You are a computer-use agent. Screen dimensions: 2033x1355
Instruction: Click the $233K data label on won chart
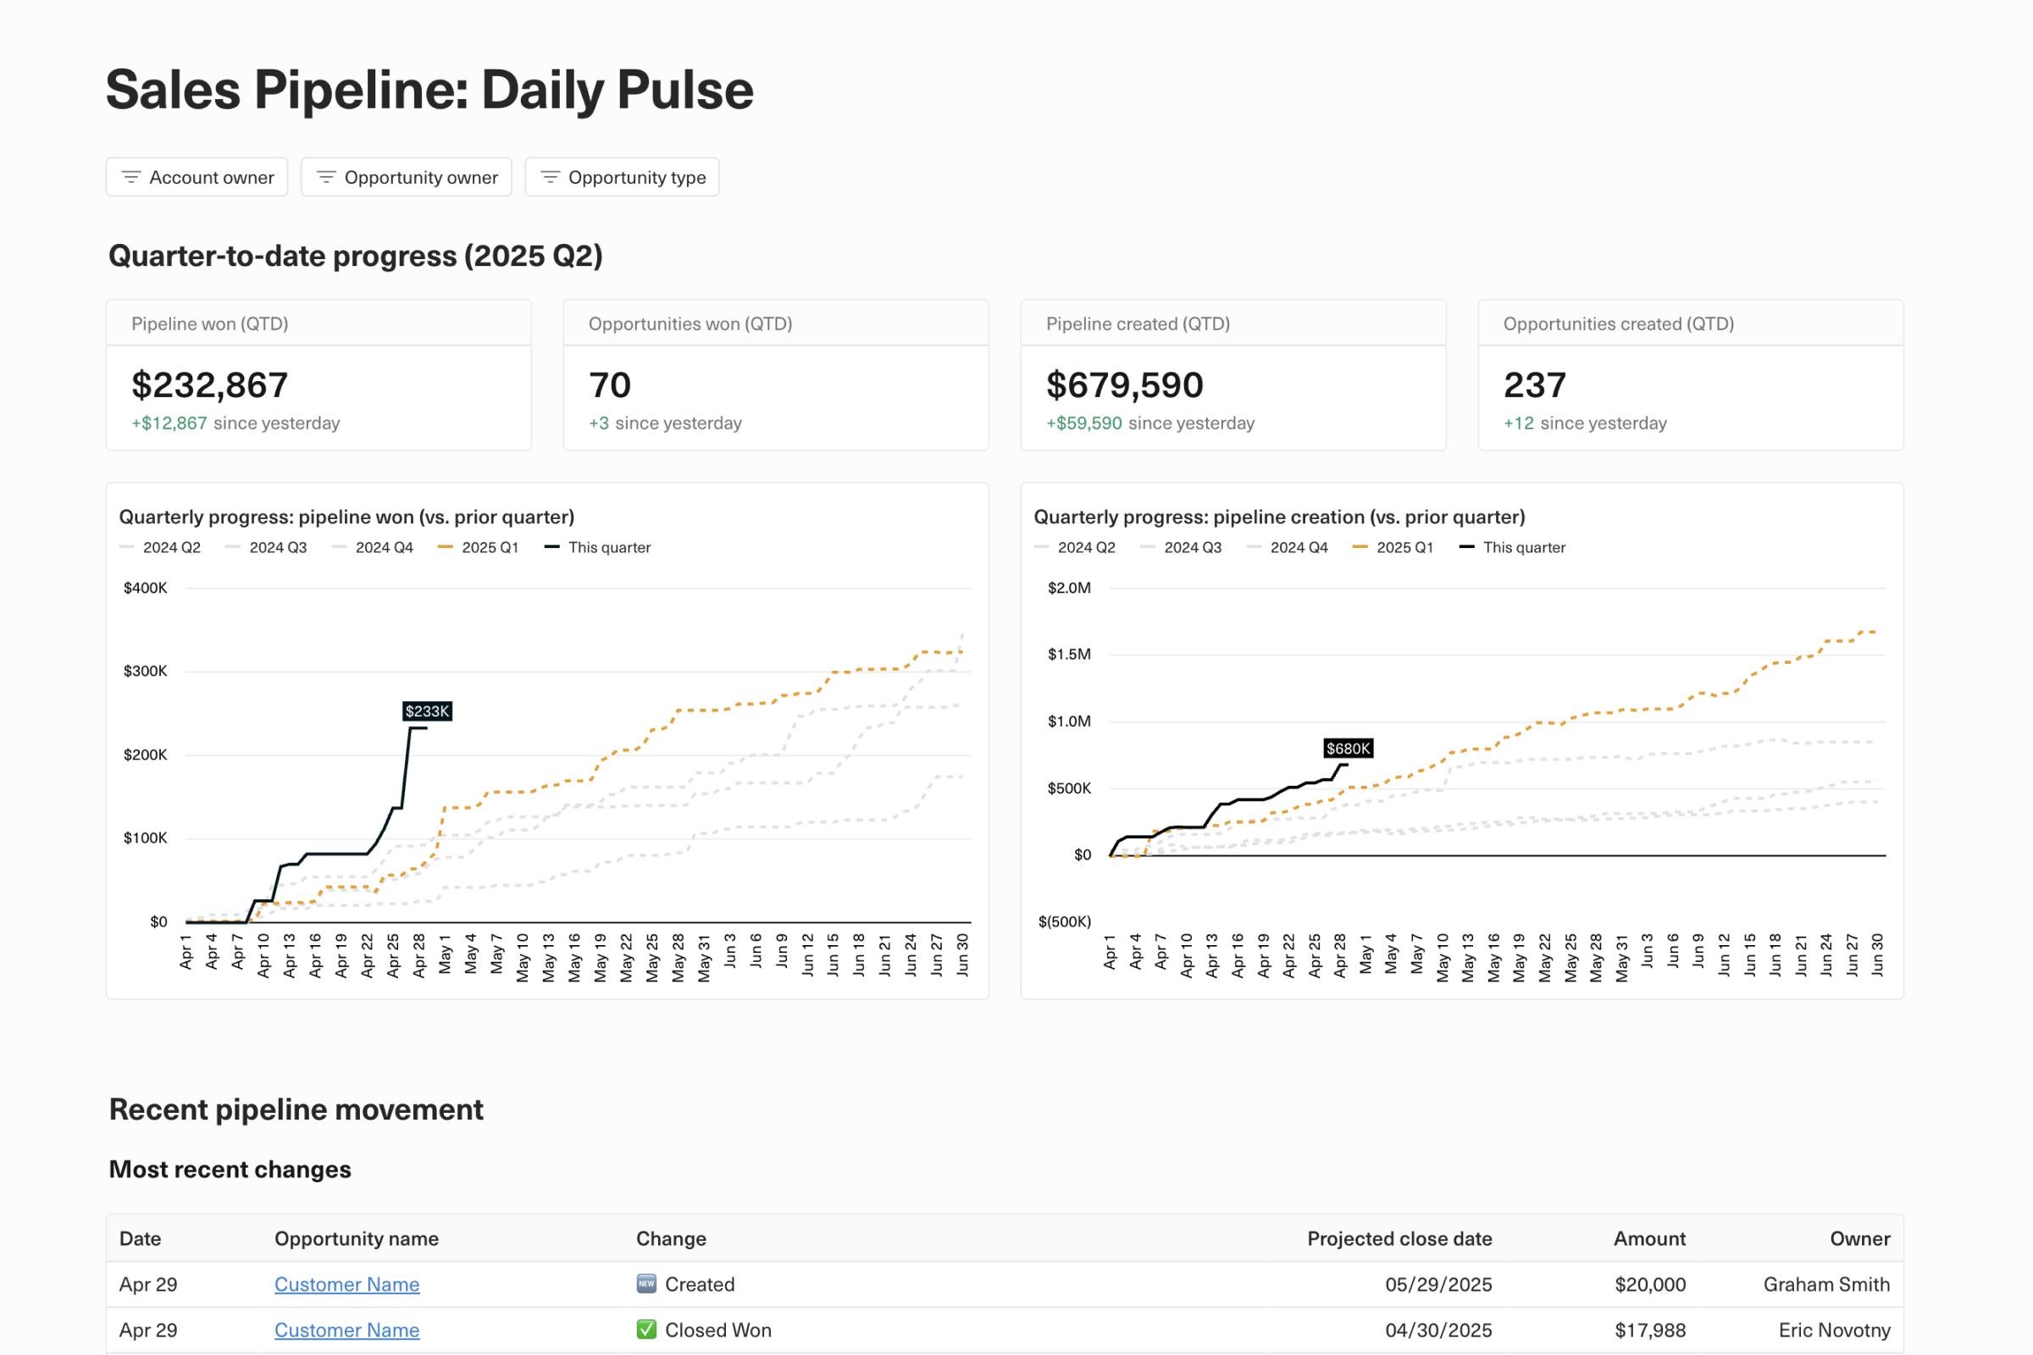pyautogui.click(x=427, y=711)
